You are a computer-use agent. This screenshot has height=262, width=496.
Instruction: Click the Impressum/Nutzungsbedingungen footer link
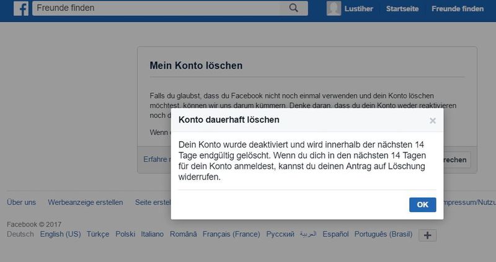click(469, 203)
